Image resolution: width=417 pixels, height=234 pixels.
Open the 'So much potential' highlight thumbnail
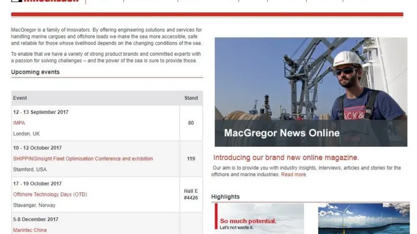coord(259,218)
